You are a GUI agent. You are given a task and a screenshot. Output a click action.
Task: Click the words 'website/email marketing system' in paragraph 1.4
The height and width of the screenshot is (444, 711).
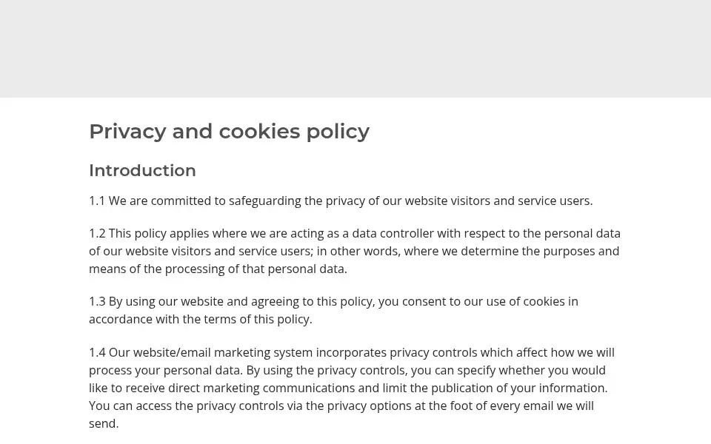223,352
